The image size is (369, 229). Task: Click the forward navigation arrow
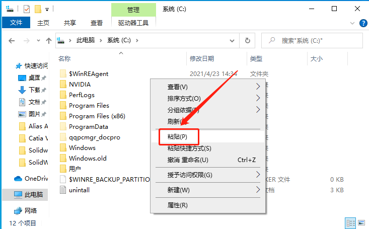(x=26, y=41)
